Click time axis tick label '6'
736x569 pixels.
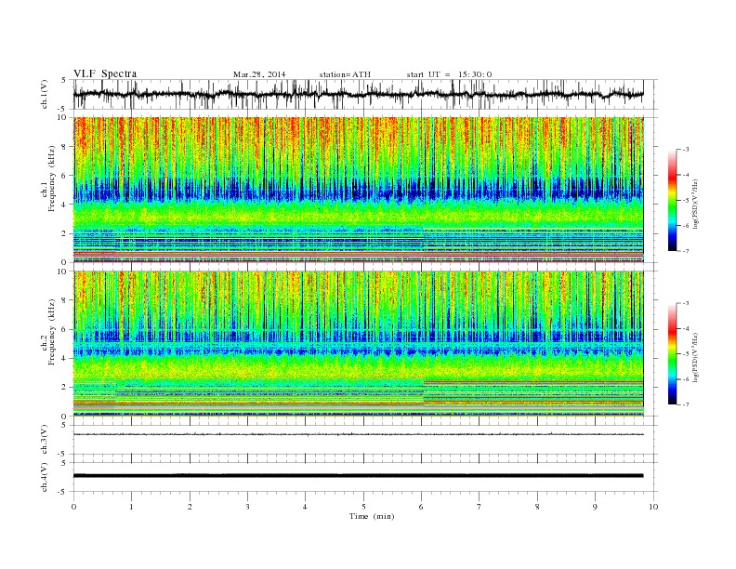click(x=421, y=507)
